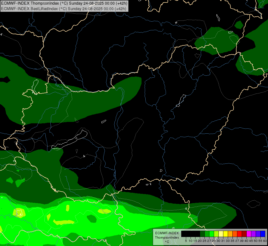
Task: Select the purple 45-50 legend swatch
Action: coord(254,234)
